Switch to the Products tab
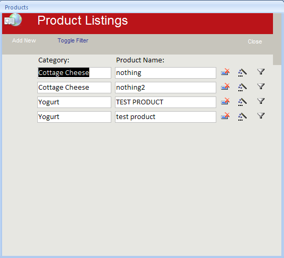 click(16, 7)
